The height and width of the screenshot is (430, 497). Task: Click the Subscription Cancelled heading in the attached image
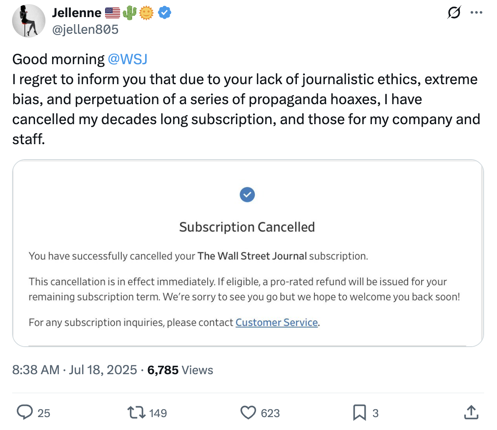tap(247, 227)
